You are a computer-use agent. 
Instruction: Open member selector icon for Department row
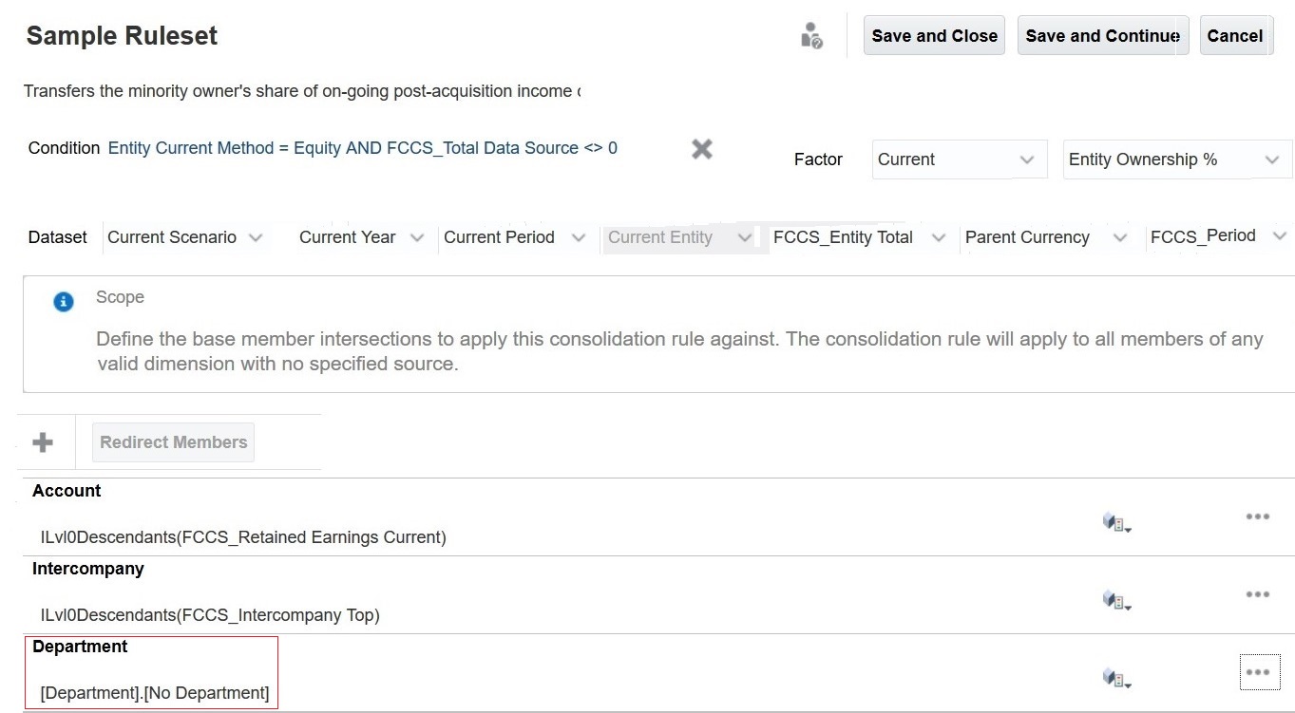pyautogui.click(x=1116, y=679)
